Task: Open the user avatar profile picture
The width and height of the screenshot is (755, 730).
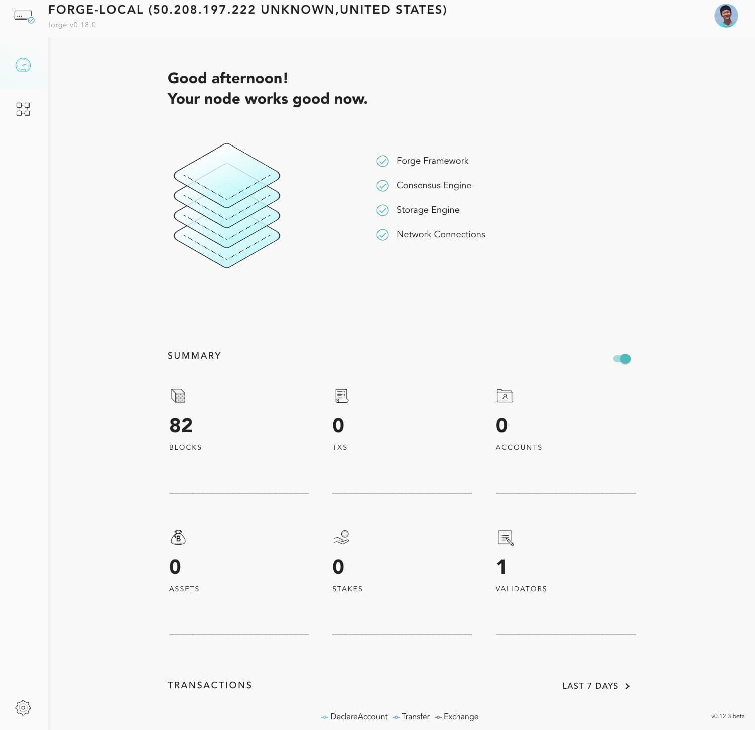Action: pos(726,16)
